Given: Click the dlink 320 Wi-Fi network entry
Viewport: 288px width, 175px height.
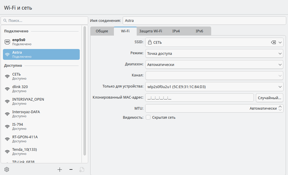Looking at the screenshot, I should [x=41, y=89].
